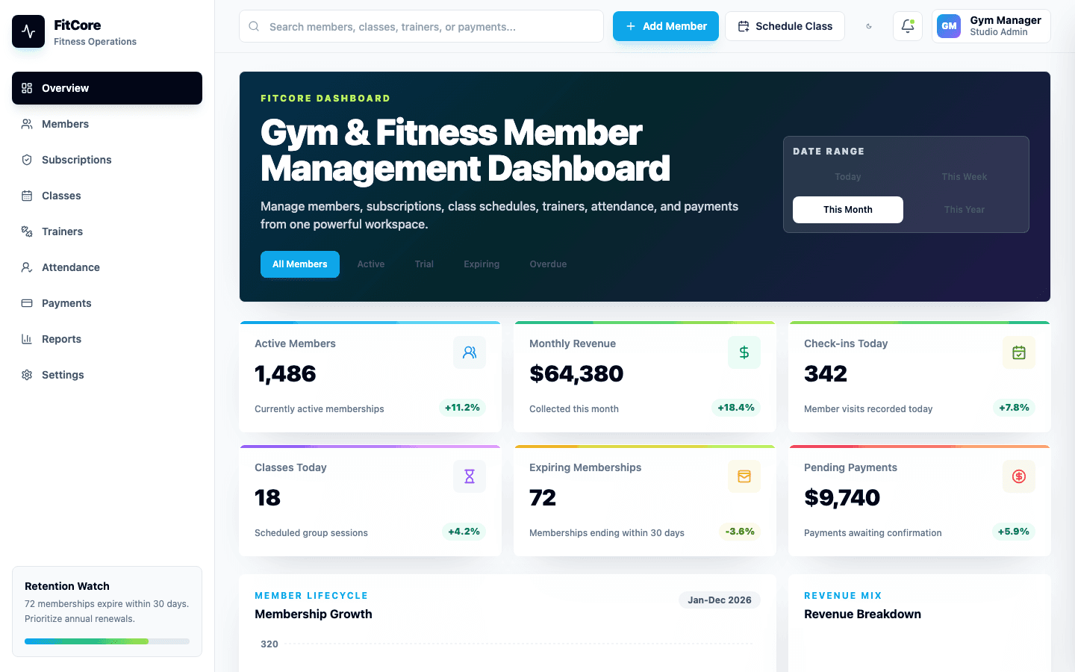This screenshot has height=672, width=1075.
Task: Click the 1,486 active members value
Action: [x=285, y=373]
